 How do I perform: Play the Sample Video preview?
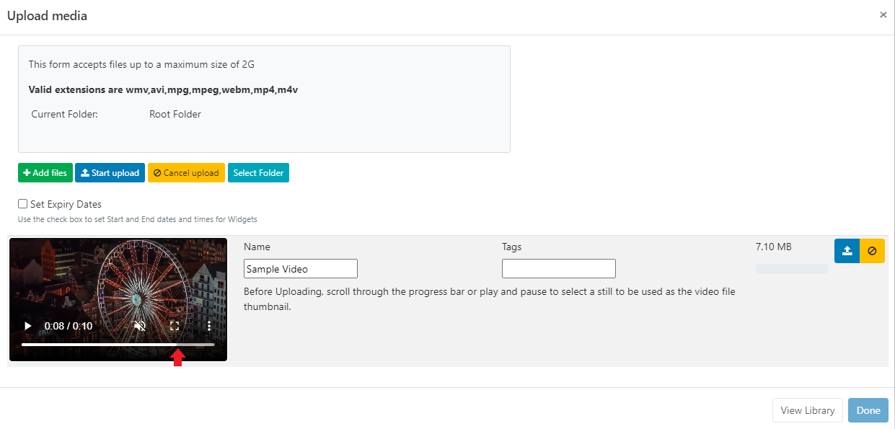coord(28,326)
